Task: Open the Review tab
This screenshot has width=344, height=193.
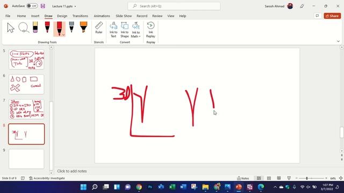Action: [157, 16]
